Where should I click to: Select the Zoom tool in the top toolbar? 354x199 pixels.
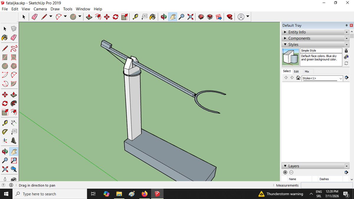(x=181, y=17)
